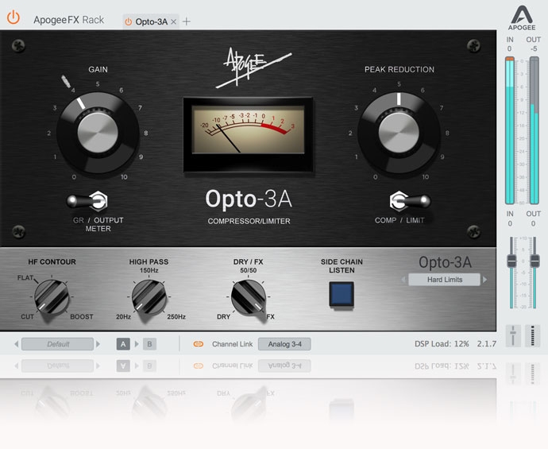Add a new plugin with plus icon
This screenshot has width=548, height=449.
pos(187,21)
